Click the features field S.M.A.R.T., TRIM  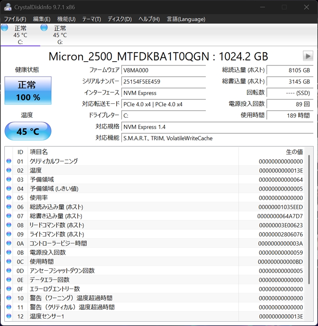tap(217, 138)
